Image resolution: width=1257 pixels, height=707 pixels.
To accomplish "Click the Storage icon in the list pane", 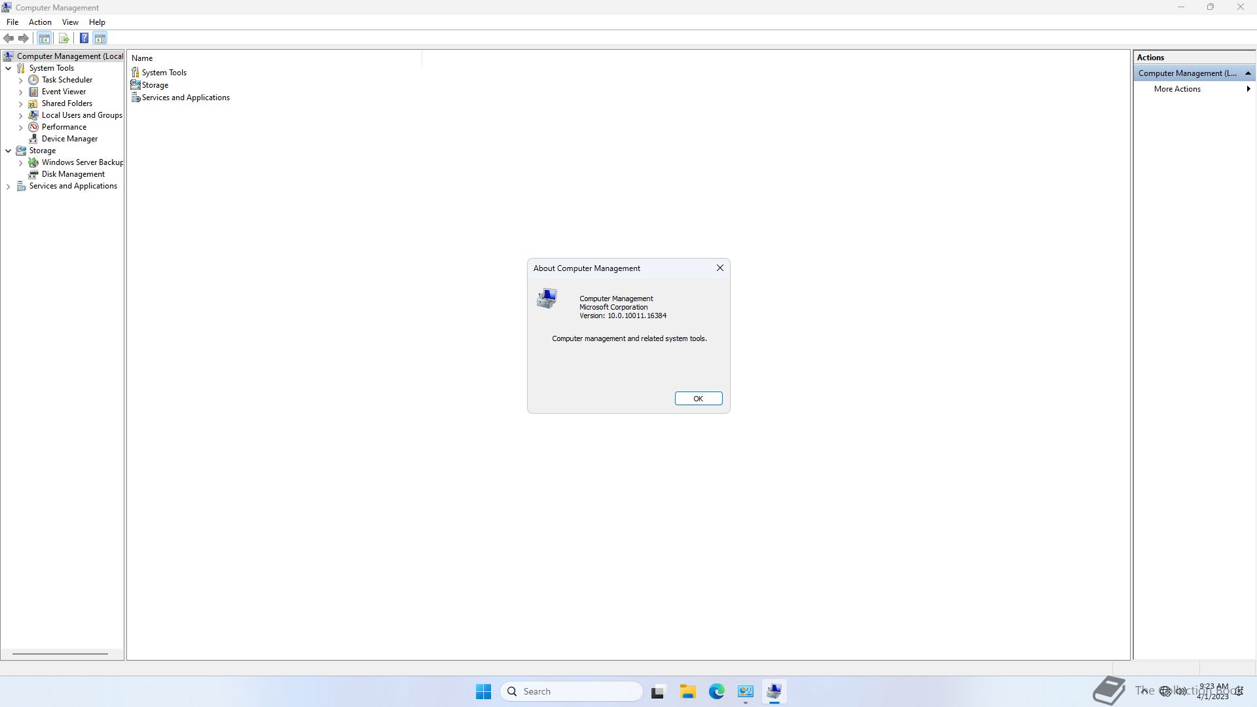I will [136, 85].
